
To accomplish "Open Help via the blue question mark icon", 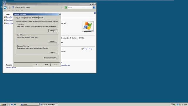I will pyautogui.click(x=95, y=13).
